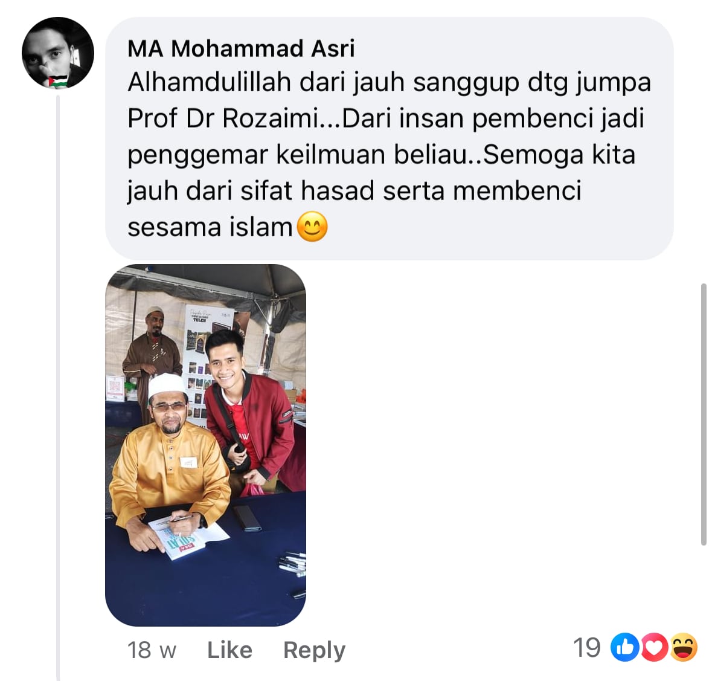Open the attached book signing photo
The image size is (712, 681).
coord(206,445)
